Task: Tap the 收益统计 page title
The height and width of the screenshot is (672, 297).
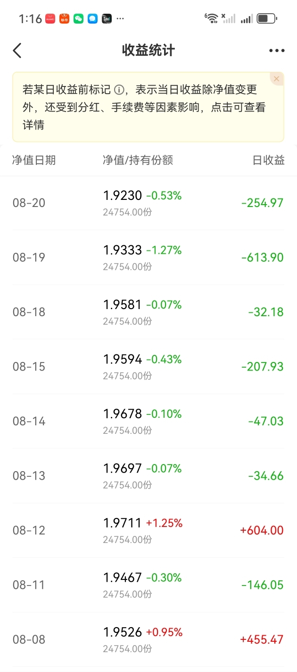Action: tap(148, 51)
